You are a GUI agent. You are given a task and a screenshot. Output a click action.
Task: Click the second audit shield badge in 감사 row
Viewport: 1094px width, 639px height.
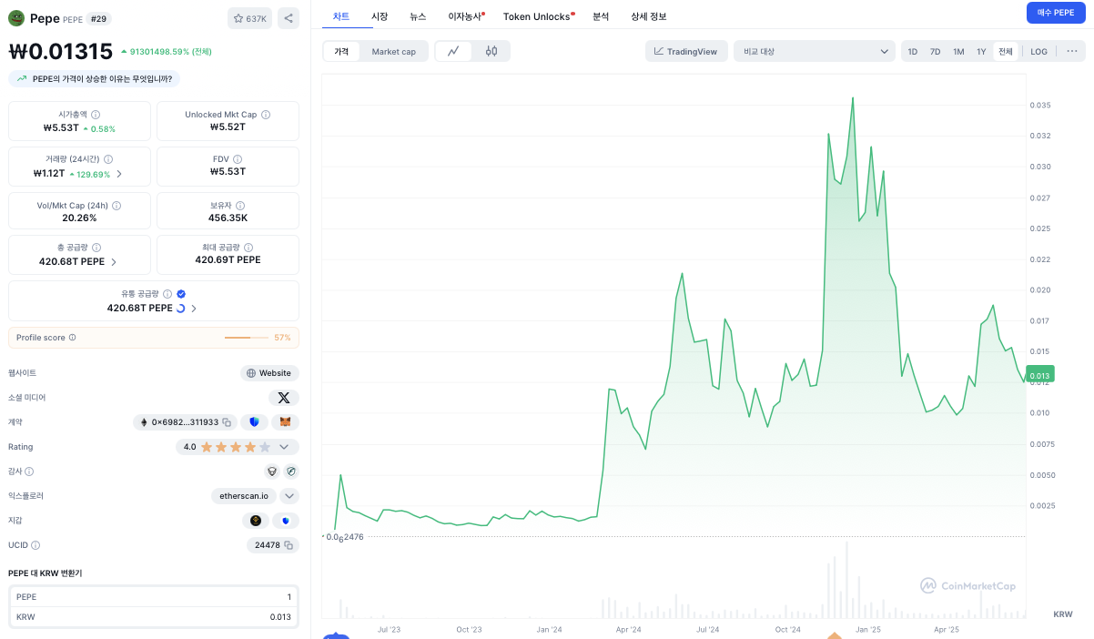pos(291,472)
